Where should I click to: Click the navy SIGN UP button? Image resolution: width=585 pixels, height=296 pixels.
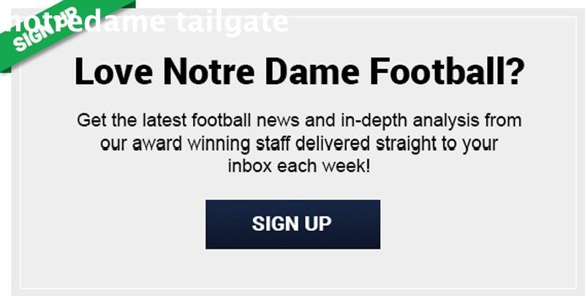(x=292, y=224)
